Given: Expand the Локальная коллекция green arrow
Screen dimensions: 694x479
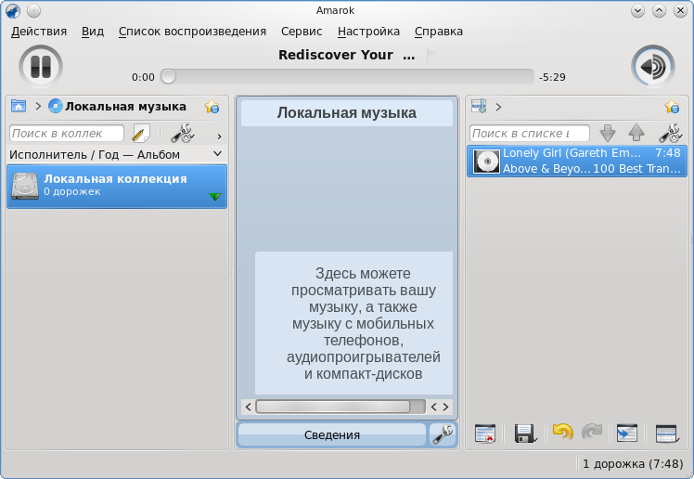Looking at the screenshot, I should [215, 197].
